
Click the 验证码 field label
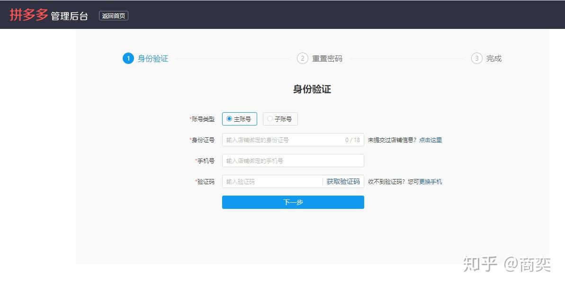[206, 182]
